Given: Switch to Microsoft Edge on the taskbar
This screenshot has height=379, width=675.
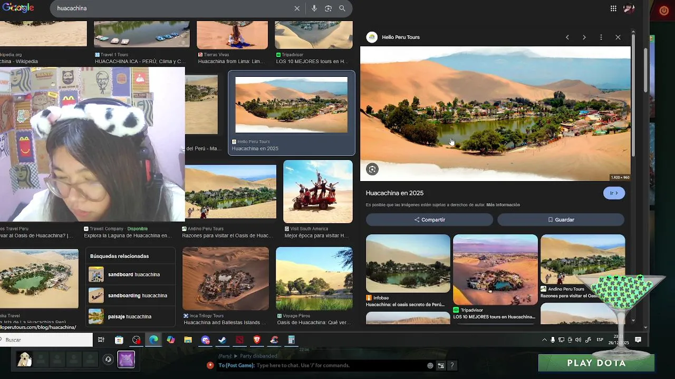Looking at the screenshot, I should 153,340.
